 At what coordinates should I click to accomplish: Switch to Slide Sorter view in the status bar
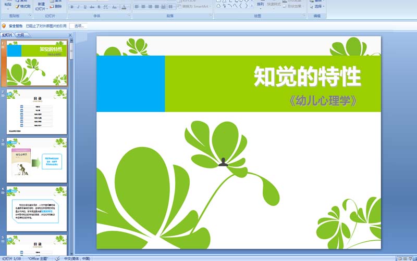coord(405,258)
